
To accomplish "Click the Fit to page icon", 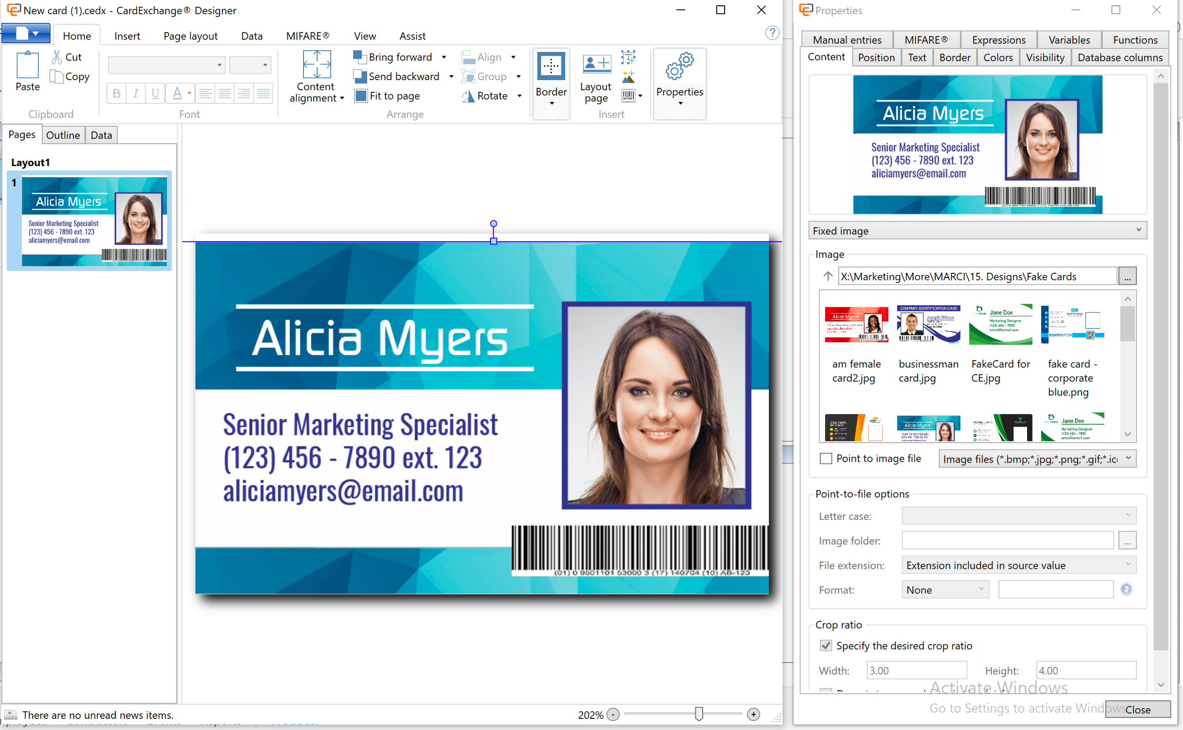I will click(360, 96).
